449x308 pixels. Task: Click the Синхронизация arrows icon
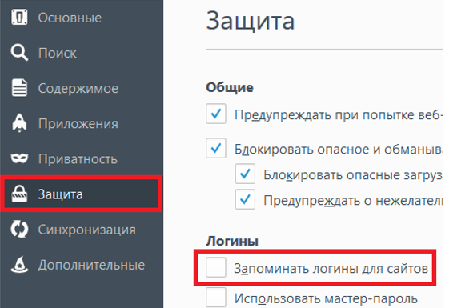pos(19,229)
